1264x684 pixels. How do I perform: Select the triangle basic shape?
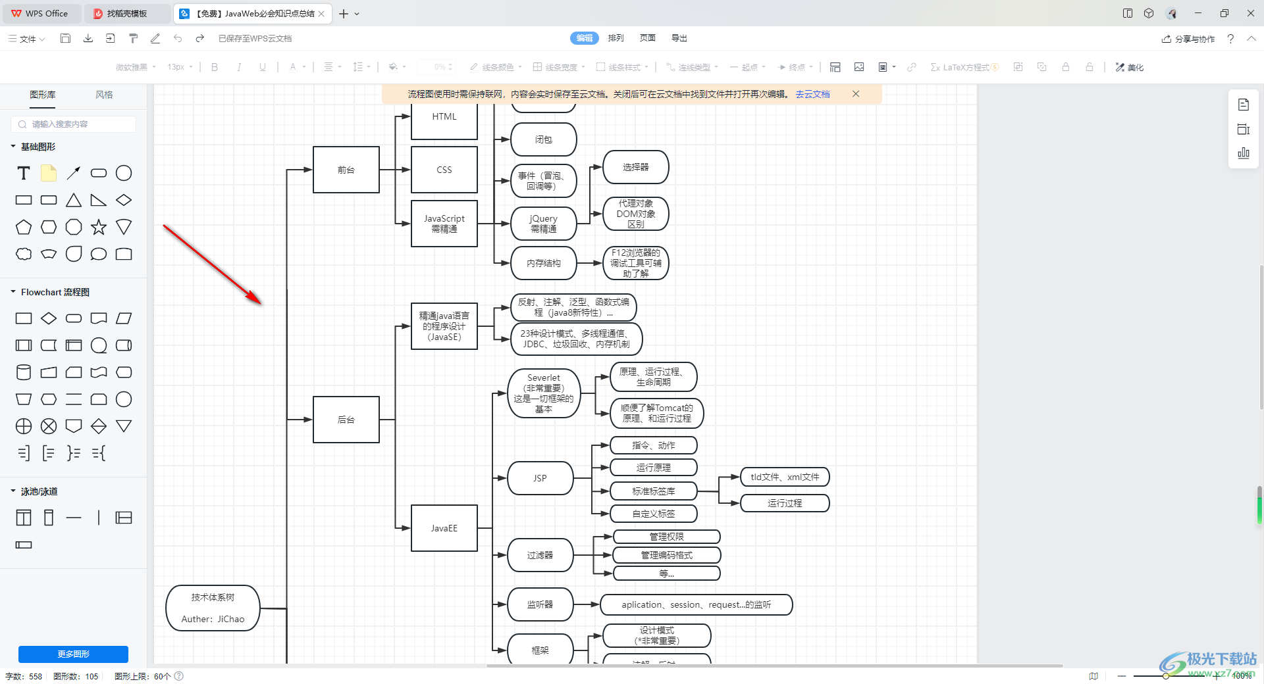[x=74, y=200]
